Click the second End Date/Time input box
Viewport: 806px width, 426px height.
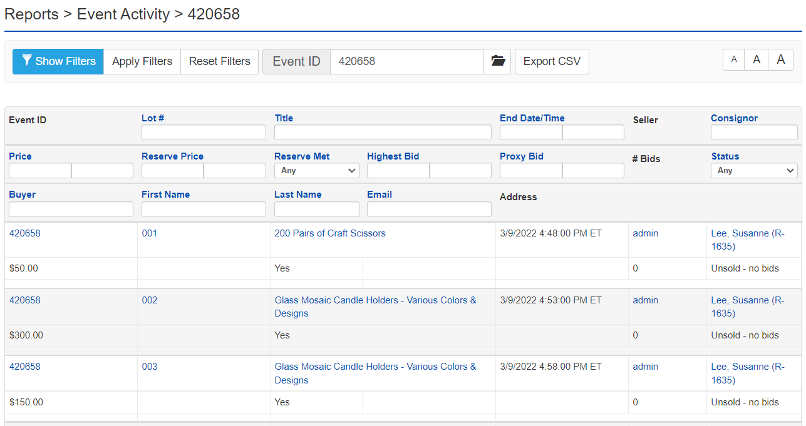tap(593, 132)
